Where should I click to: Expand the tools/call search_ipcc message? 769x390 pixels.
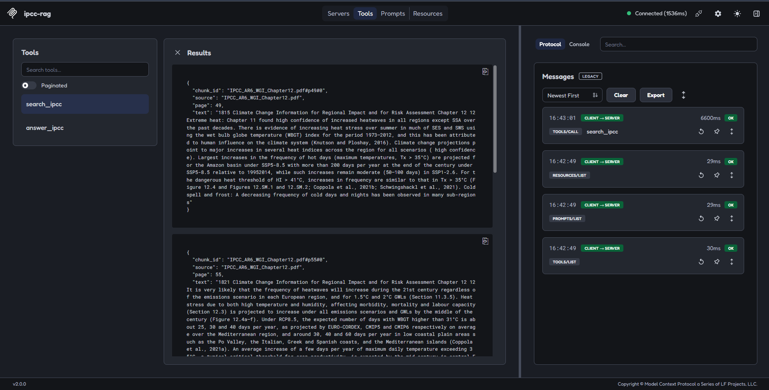point(732,131)
